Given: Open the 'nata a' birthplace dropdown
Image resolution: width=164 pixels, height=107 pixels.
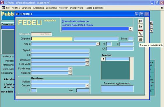Looking at the screenshot, I should click(x=98, y=44).
